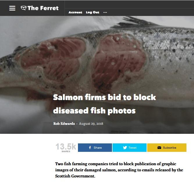194x185 pixels.
Task: Click the headline 'Salmon firms bid to block'
Action: (x=104, y=97)
